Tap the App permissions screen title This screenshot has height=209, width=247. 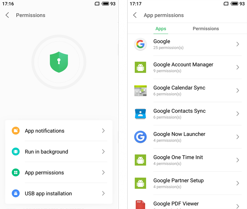coord(164,15)
